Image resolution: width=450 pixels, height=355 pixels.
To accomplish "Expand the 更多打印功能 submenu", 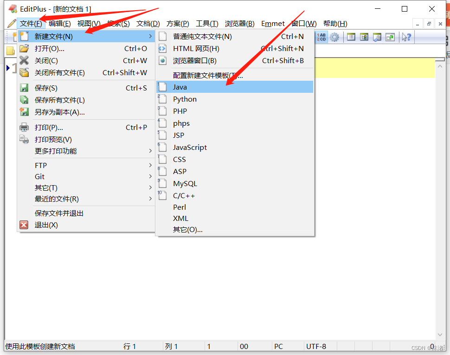I will pyautogui.click(x=86, y=151).
